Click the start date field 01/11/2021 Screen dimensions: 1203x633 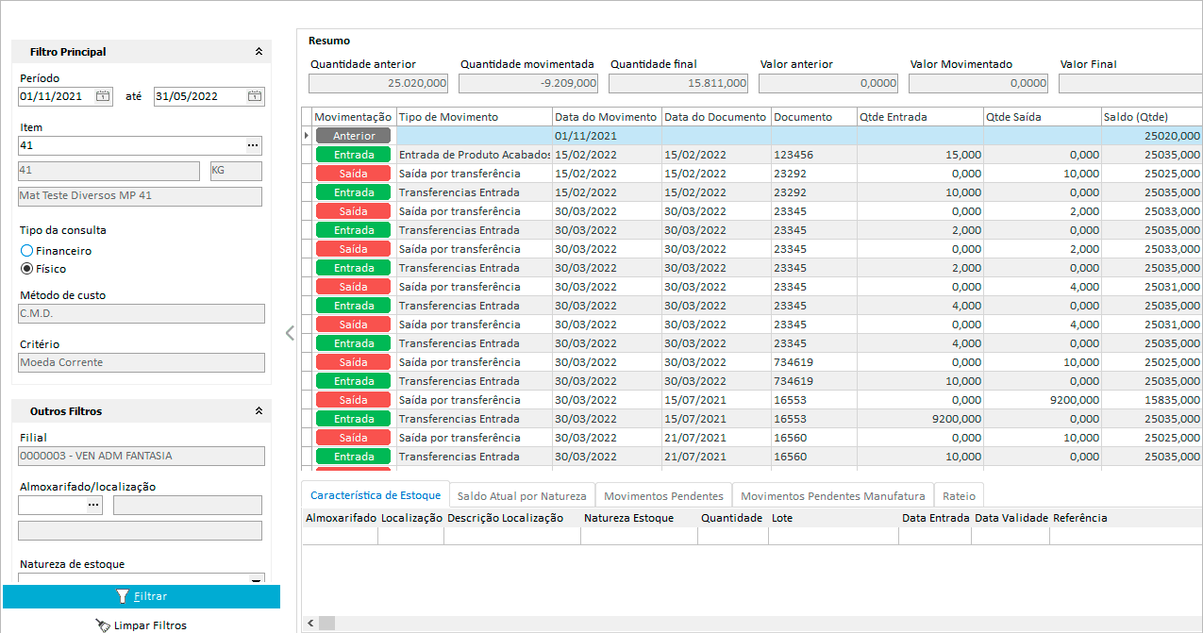click(x=57, y=96)
